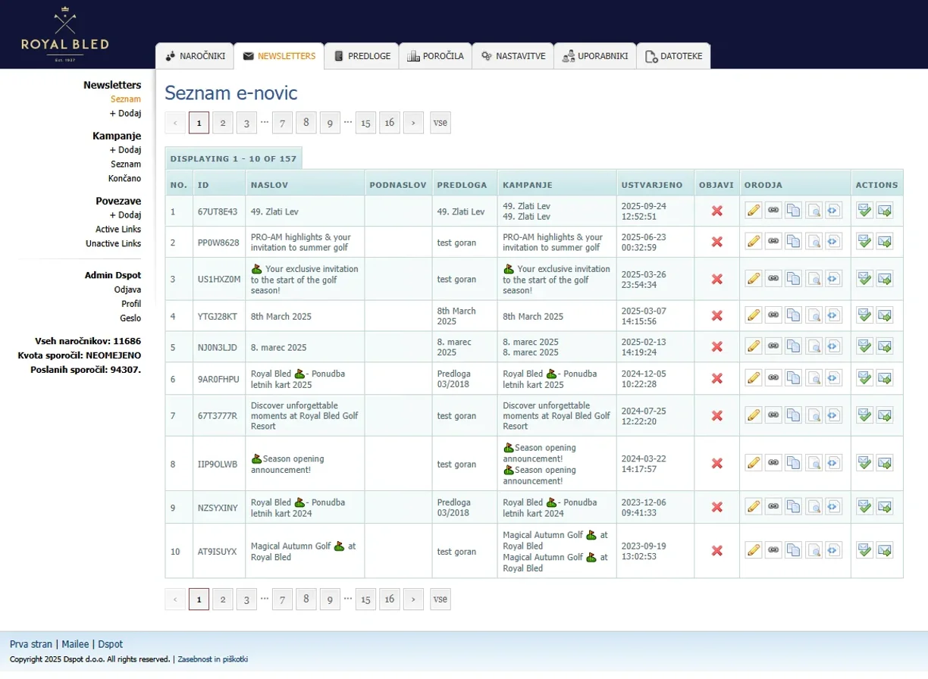Open the HTML code icon for row NJ0N3LJD
Viewport: 928px width, 679px height.
[833, 346]
